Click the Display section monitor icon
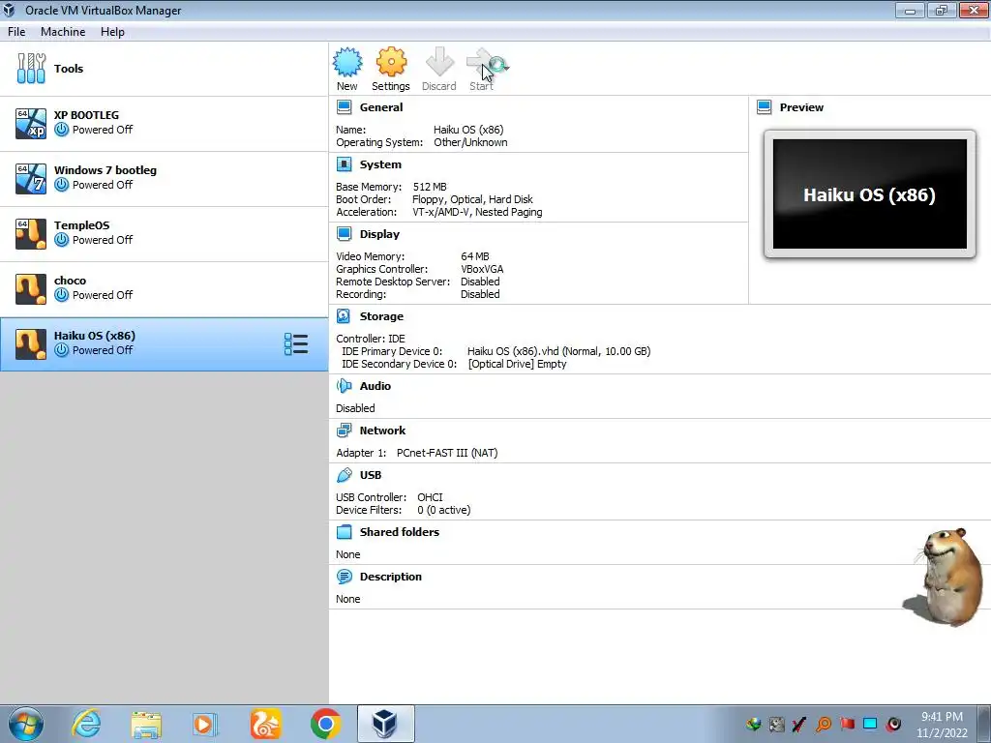991x743 pixels. coord(344,234)
